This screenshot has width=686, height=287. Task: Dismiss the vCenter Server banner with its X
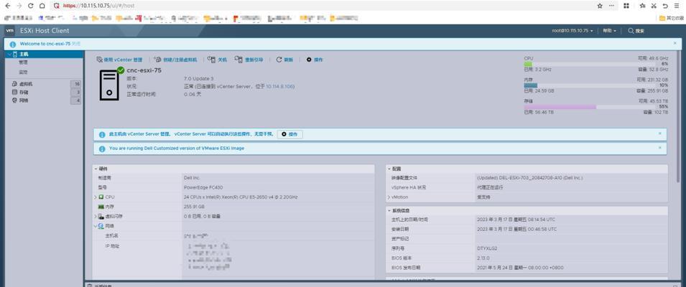[x=659, y=133]
